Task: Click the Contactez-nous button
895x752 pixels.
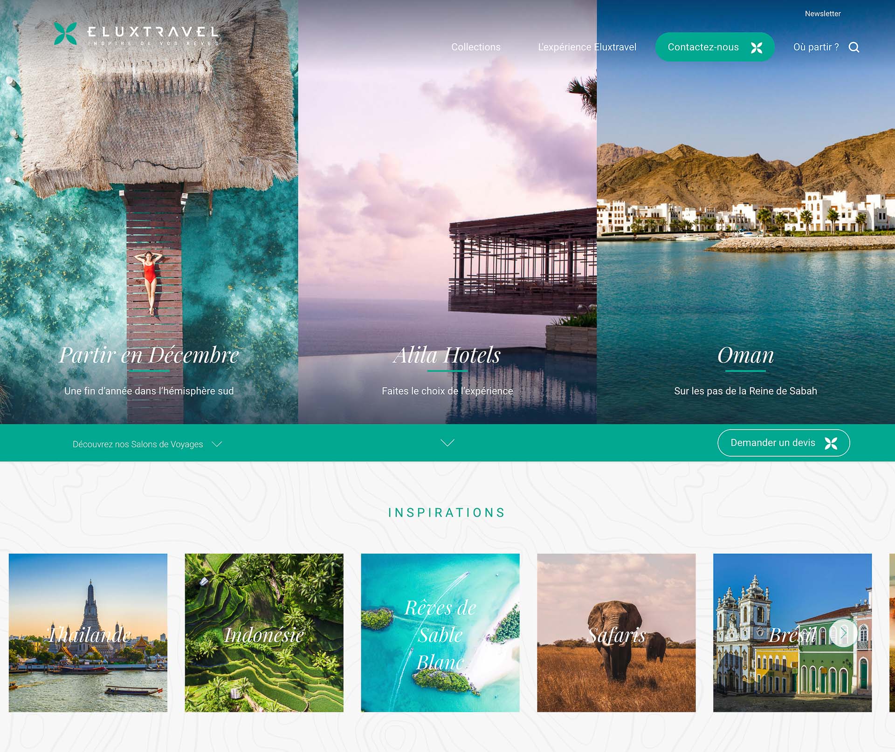Action: [x=713, y=46]
